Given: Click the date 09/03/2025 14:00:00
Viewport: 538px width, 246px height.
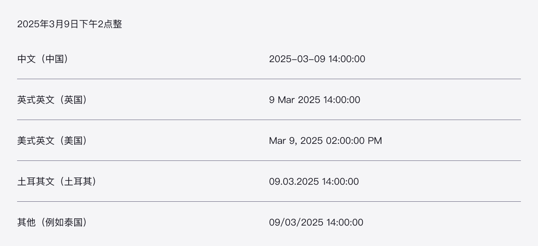Looking at the screenshot, I should click(316, 222).
